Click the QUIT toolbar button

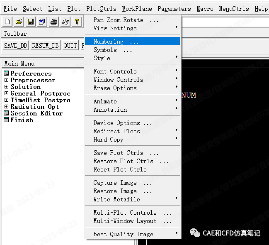point(70,45)
